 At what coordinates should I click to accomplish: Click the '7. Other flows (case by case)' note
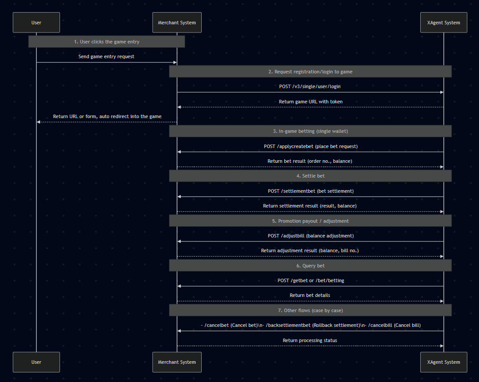point(310,310)
